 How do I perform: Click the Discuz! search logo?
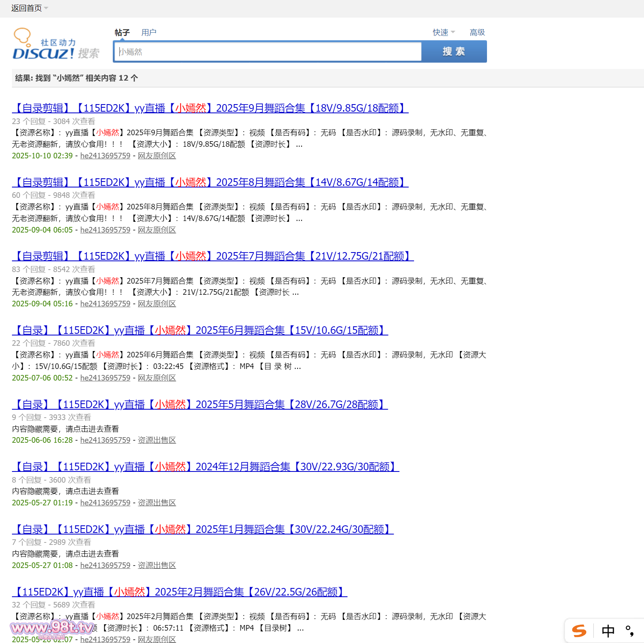pos(56,45)
